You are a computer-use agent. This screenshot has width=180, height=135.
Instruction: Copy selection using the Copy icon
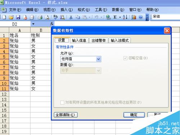[78, 17]
